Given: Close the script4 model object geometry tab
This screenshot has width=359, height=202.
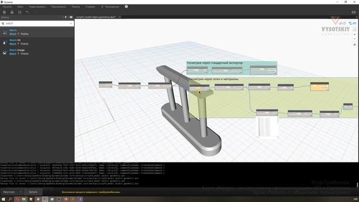Looking at the screenshot, I should [119, 17].
